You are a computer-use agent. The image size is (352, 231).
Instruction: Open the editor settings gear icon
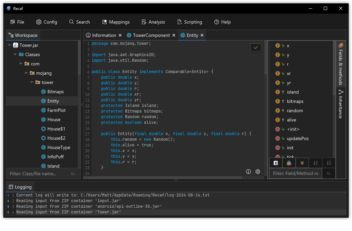(x=258, y=172)
